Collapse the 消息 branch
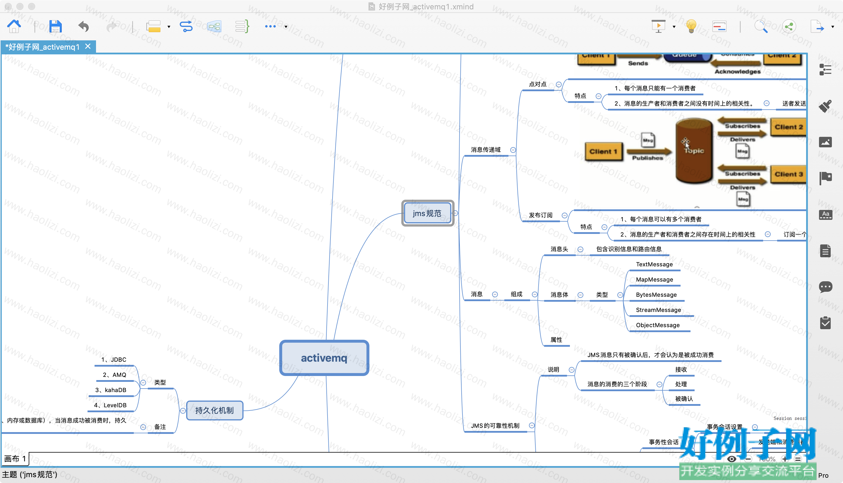This screenshot has width=843, height=483. [x=495, y=295]
